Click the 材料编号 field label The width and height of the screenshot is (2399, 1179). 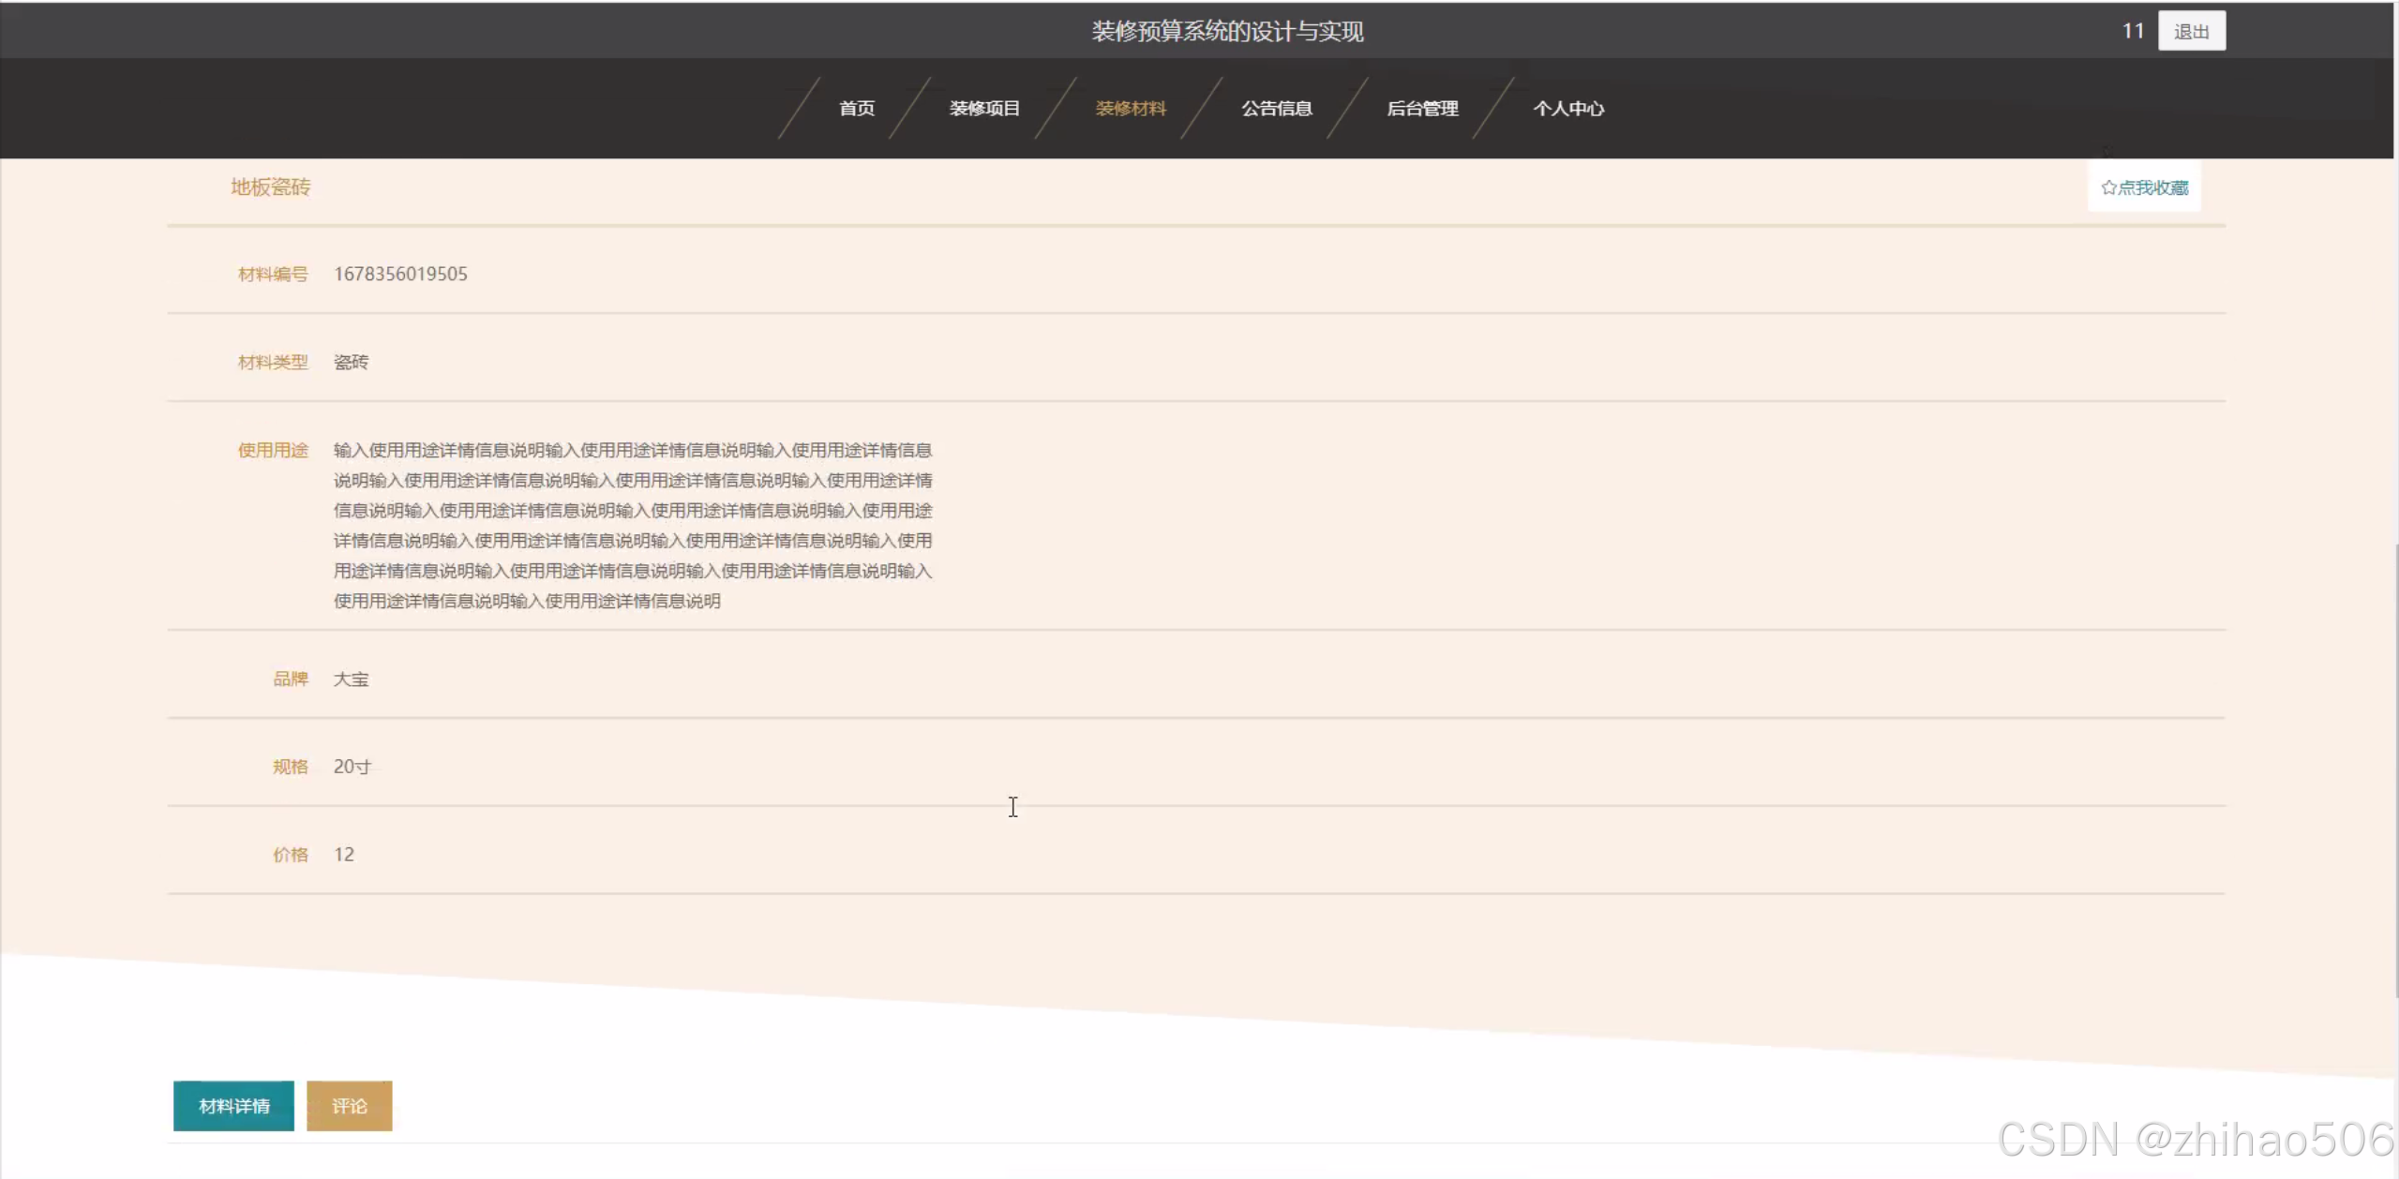[x=273, y=274]
